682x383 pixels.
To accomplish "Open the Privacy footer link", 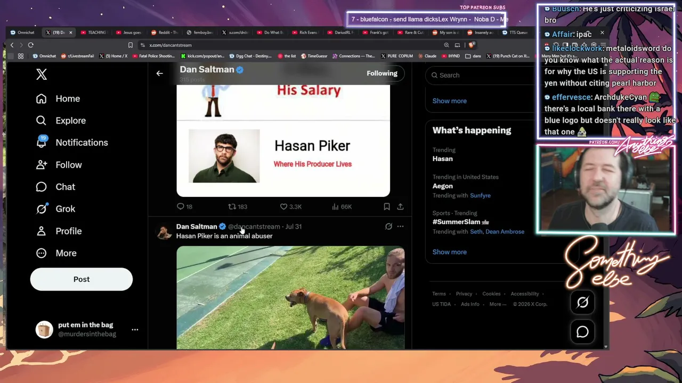I will click(x=464, y=294).
